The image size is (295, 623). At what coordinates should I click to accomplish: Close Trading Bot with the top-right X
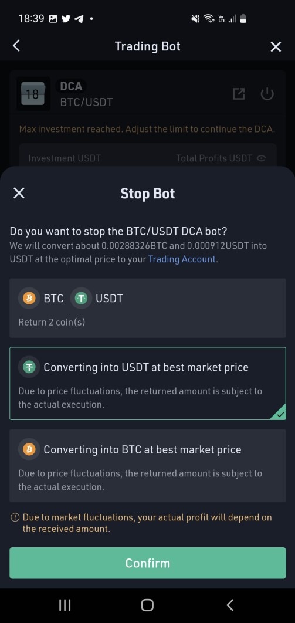276,46
